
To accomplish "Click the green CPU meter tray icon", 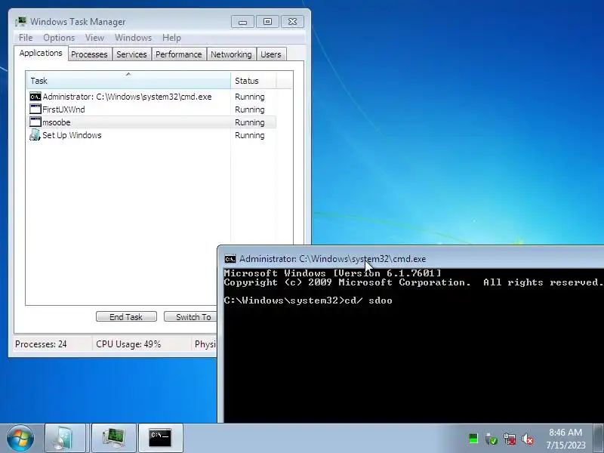I will [x=473, y=439].
